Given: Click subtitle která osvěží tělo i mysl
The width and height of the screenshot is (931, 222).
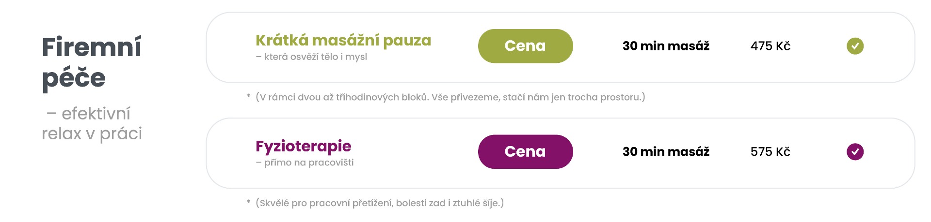Looking at the screenshot, I should [311, 57].
